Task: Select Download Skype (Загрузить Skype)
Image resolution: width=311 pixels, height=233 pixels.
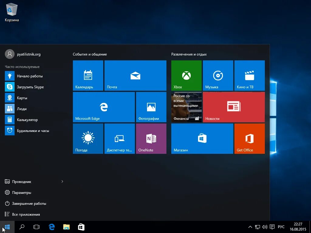Action: [x=34, y=87]
